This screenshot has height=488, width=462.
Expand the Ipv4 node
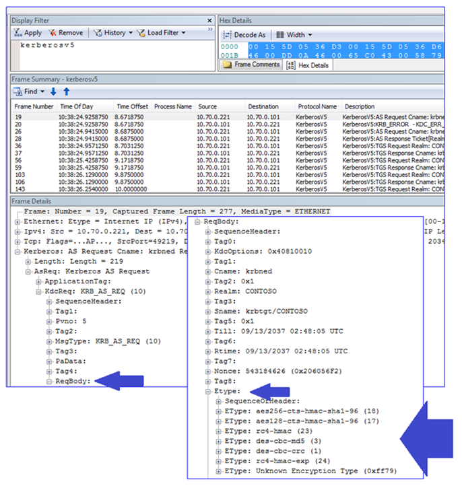18,232
